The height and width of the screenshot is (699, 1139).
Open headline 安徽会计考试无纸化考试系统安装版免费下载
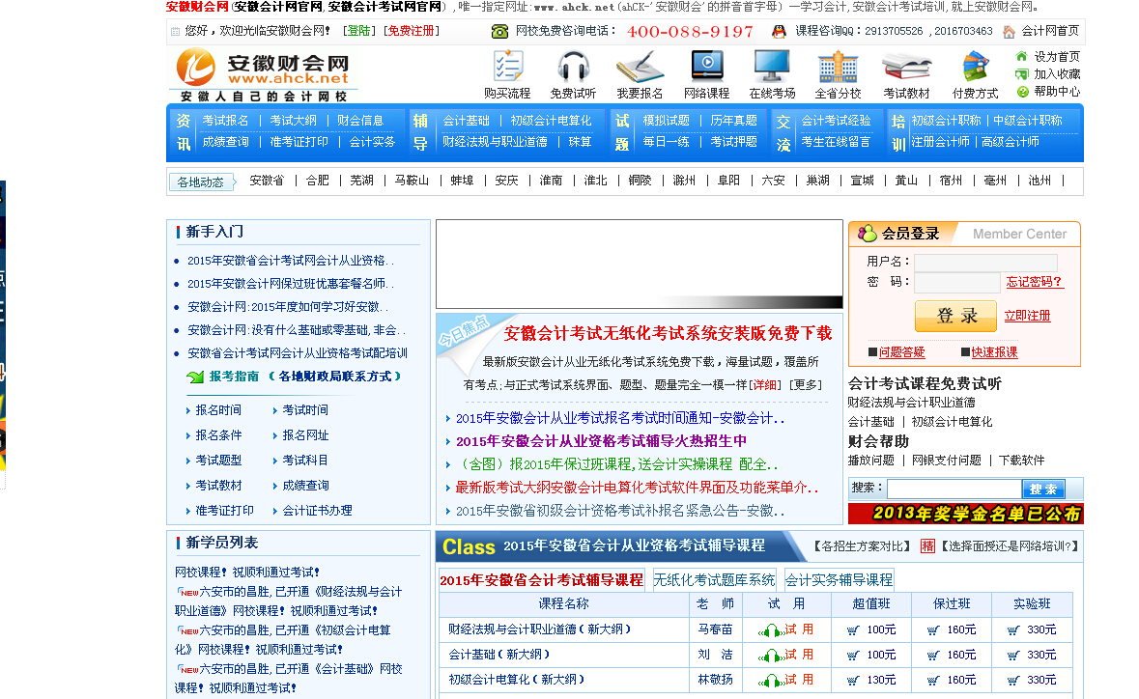tap(668, 333)
